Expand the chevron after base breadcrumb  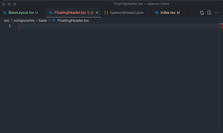tap(49, 20)
